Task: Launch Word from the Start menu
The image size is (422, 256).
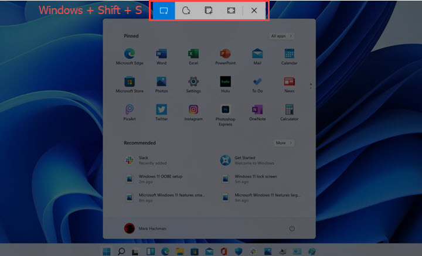Action: [x=162, y=57]
